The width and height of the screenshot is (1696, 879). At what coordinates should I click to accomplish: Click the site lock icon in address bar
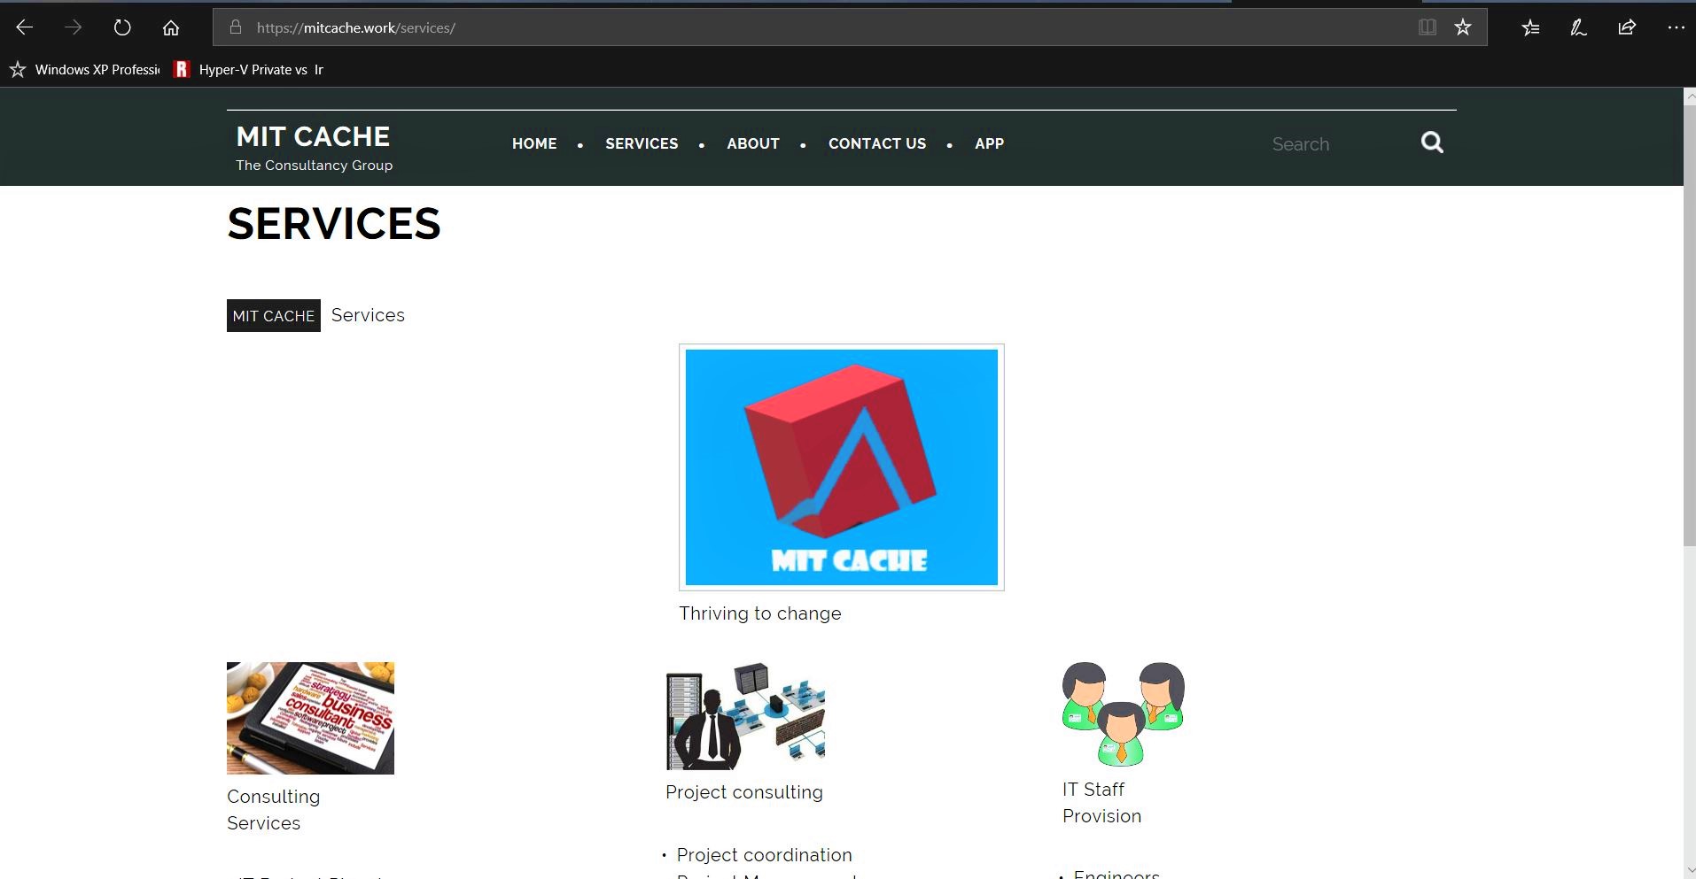(236, 27)
